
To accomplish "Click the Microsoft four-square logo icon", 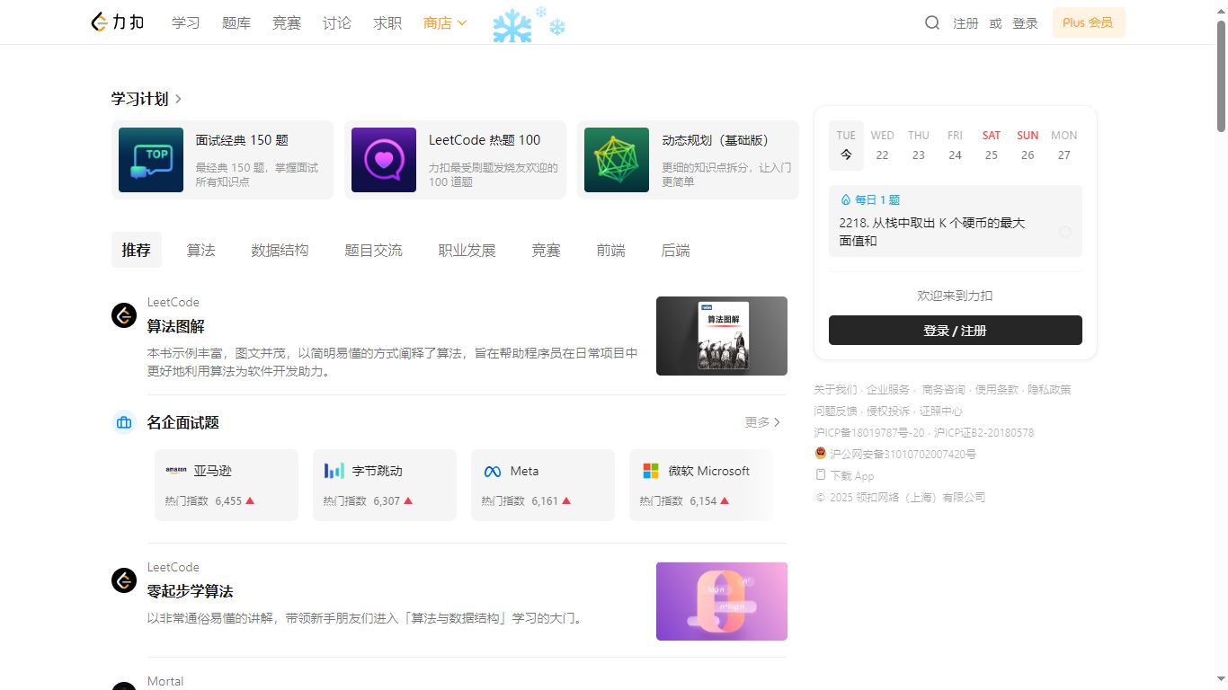I will pos(651,470).
